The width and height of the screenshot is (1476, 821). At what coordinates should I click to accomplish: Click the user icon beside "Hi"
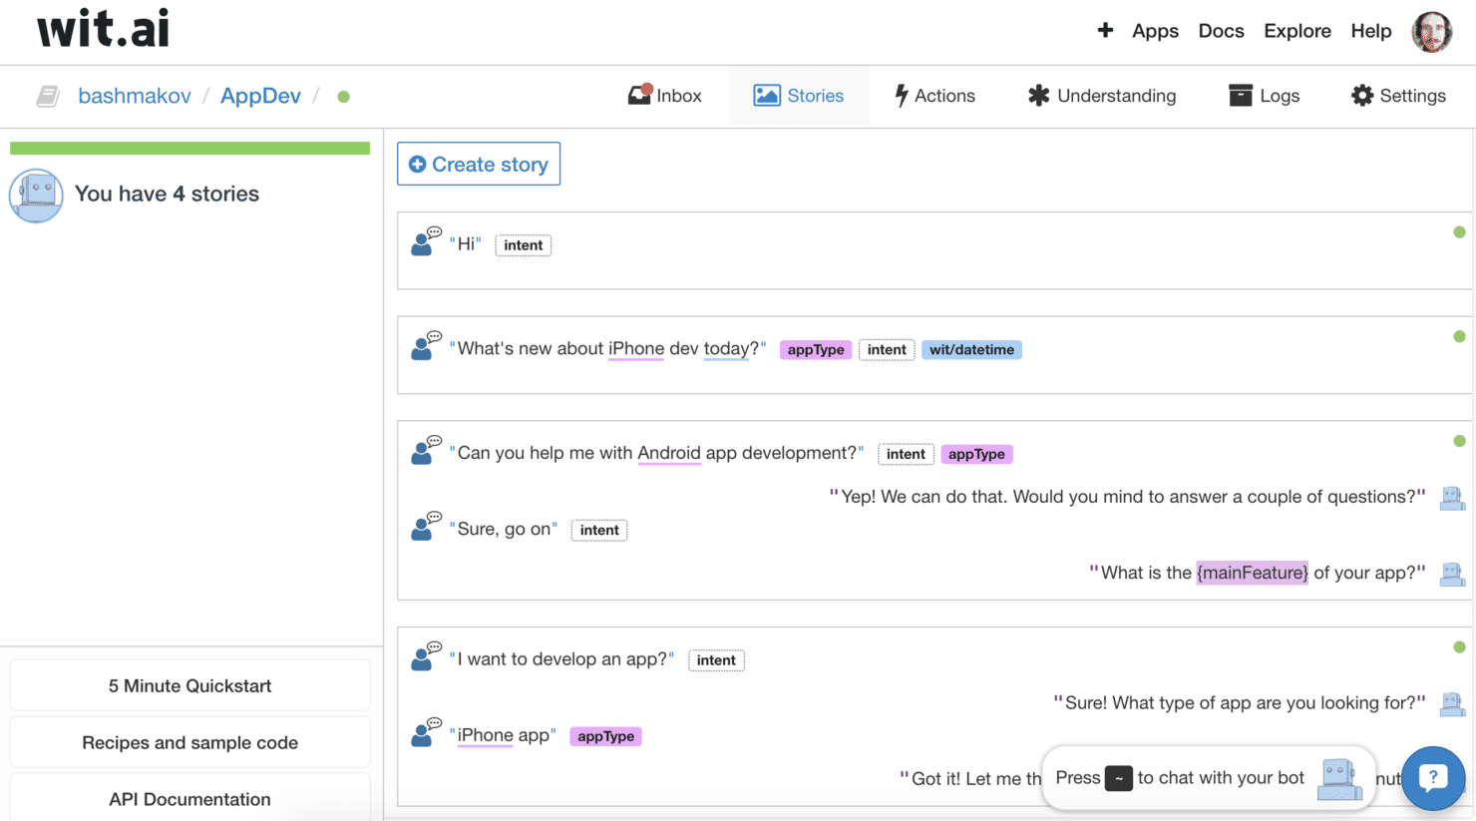coord(426,241)
